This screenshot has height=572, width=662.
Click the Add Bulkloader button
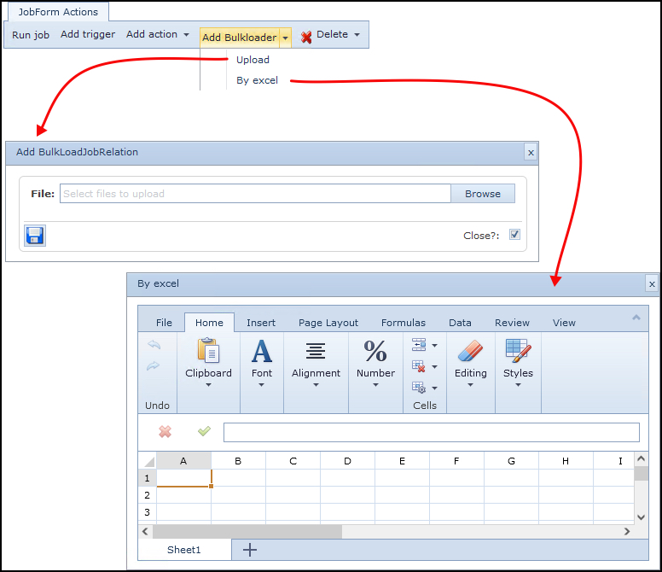239,38
